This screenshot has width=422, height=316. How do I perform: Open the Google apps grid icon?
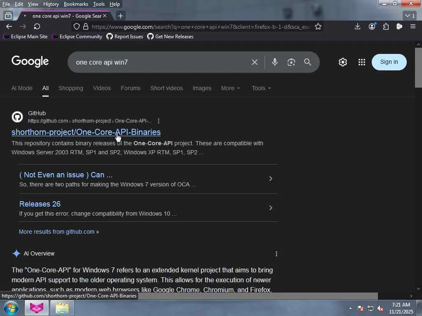[x=362, y=62]
